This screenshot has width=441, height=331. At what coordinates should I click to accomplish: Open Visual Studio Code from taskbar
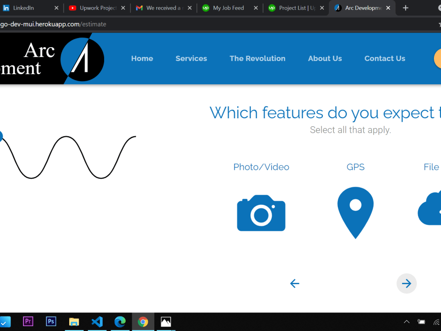[97, 321]
